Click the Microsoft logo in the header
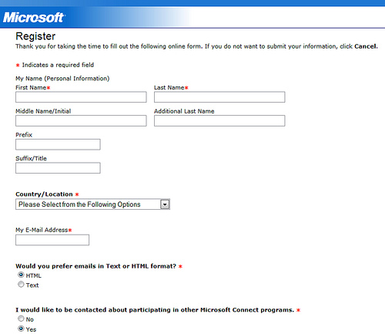The image size is (385, 334). click(x=34, y=18)
